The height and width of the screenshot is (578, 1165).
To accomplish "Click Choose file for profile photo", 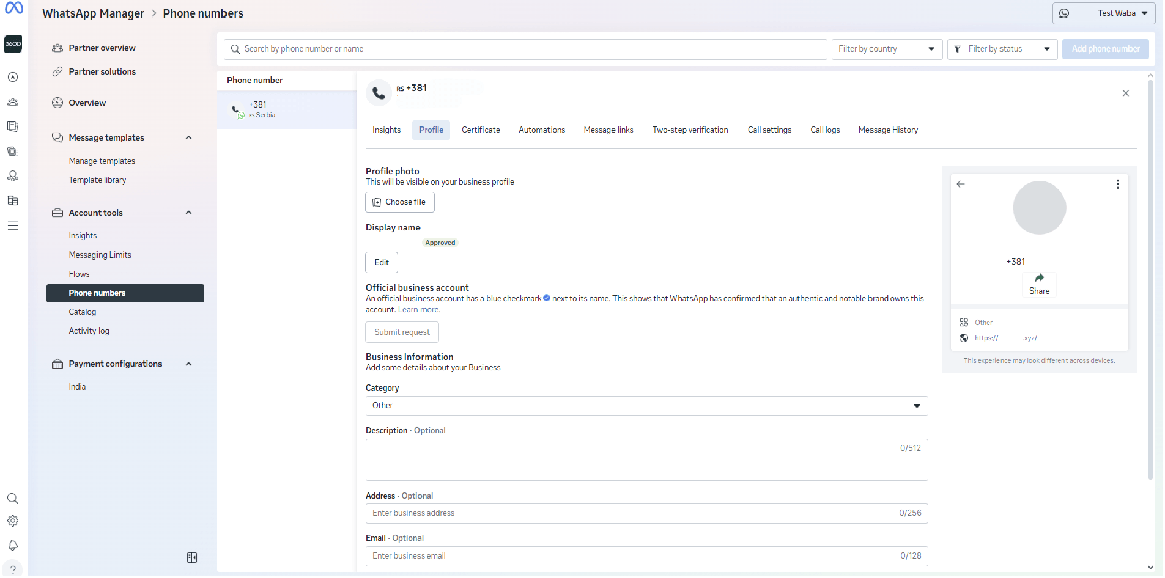I will click(400, 202).
